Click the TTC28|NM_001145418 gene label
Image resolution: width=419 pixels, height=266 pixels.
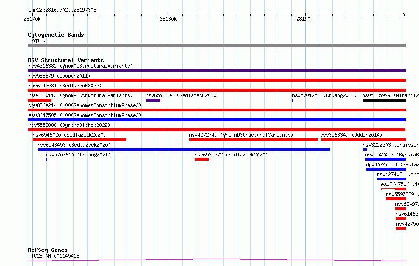point(54,256)
